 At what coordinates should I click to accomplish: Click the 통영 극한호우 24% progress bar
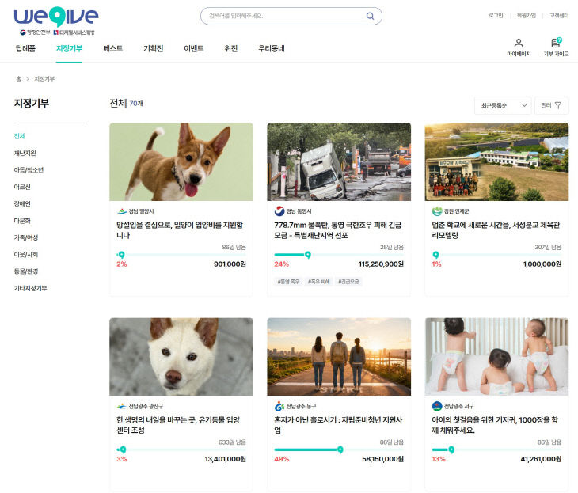tap(339, 255)
